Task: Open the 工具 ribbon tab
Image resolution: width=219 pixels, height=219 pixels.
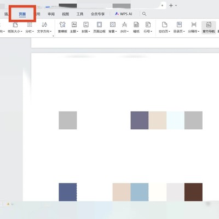Action: tap(80, 14)
